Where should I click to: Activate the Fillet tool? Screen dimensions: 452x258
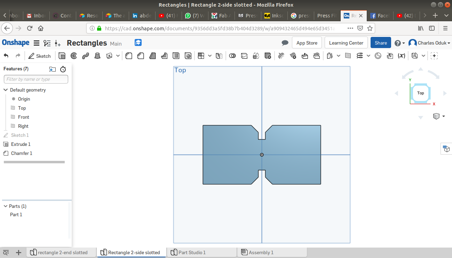pos(129,56)
